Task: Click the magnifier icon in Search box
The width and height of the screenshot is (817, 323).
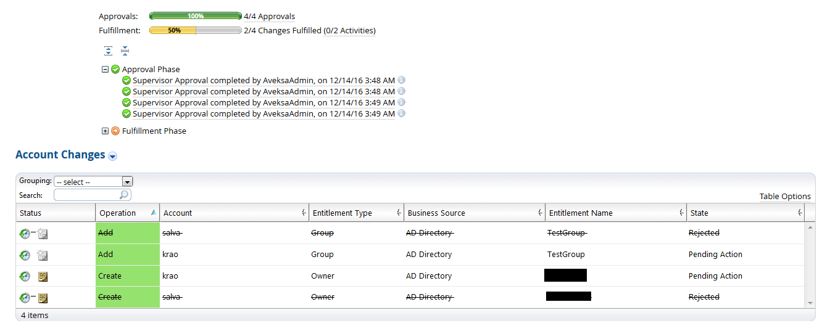Action: 124,195
